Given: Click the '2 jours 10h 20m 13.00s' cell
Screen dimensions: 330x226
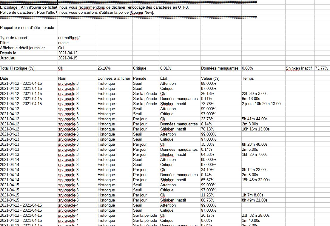Looking at the screenshot, I should click(x=262, y=104).
